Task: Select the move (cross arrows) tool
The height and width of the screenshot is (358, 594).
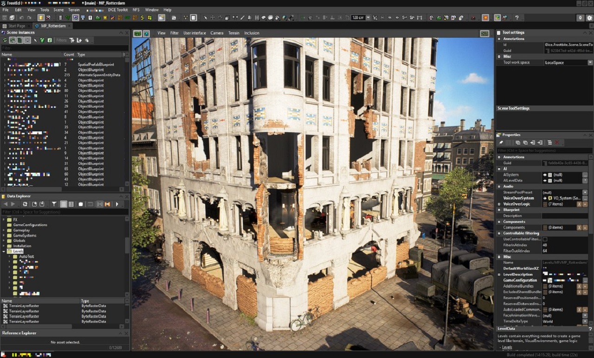Action: point(212,18)
